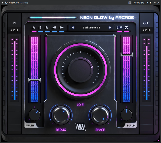Click the left WASH fader handle
This screenshot has width=161, height=143.
pyautogui.click(x=34, y=80)
